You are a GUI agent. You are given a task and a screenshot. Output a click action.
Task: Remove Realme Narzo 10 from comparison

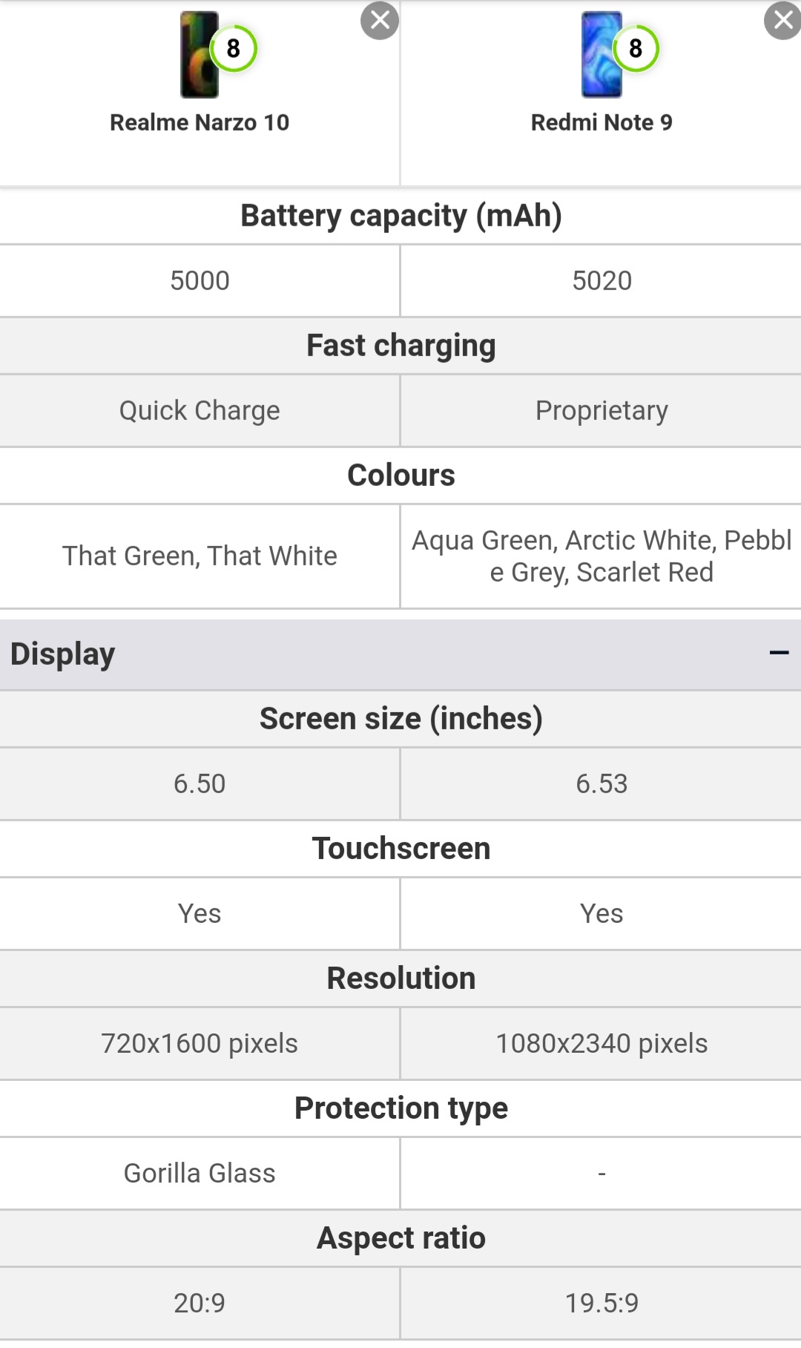point(380,21)
